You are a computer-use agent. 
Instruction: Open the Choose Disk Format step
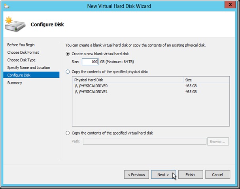[x=23, y=52]
